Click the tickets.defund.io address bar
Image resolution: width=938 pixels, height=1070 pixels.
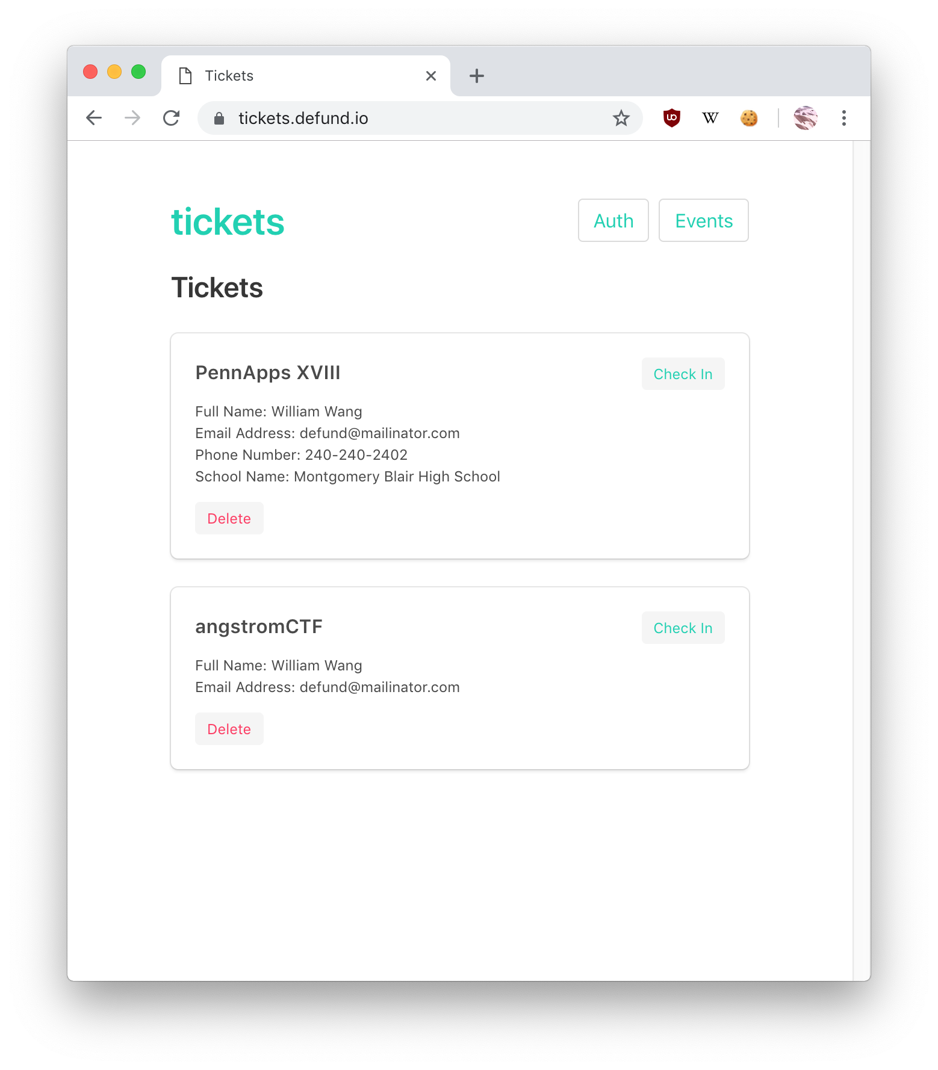tap(420, 118)
